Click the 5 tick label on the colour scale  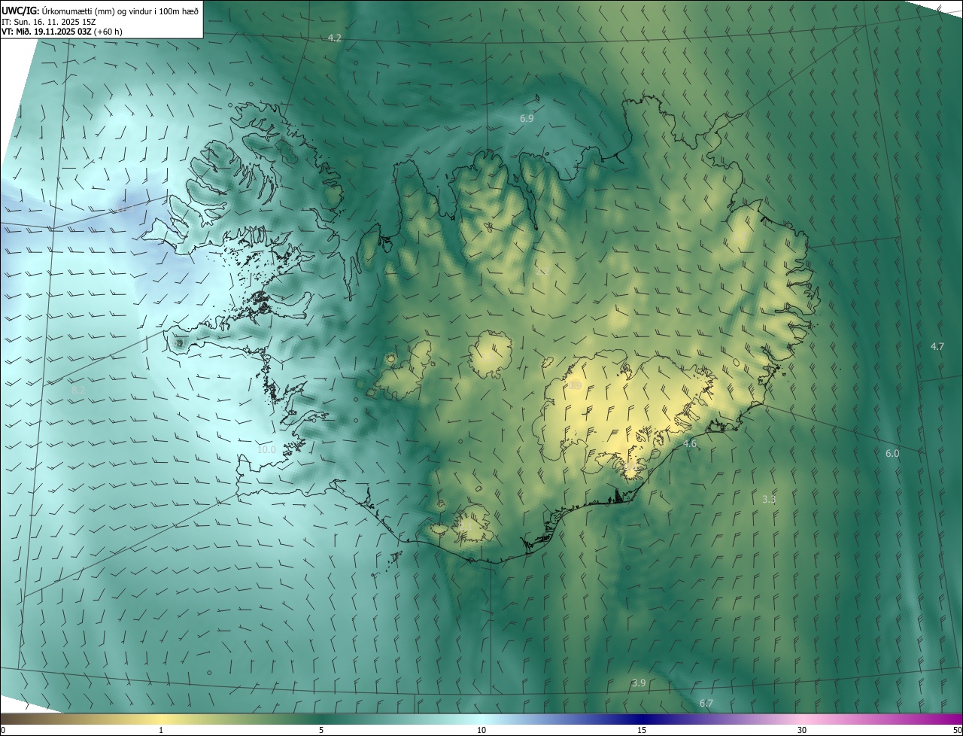321,730
